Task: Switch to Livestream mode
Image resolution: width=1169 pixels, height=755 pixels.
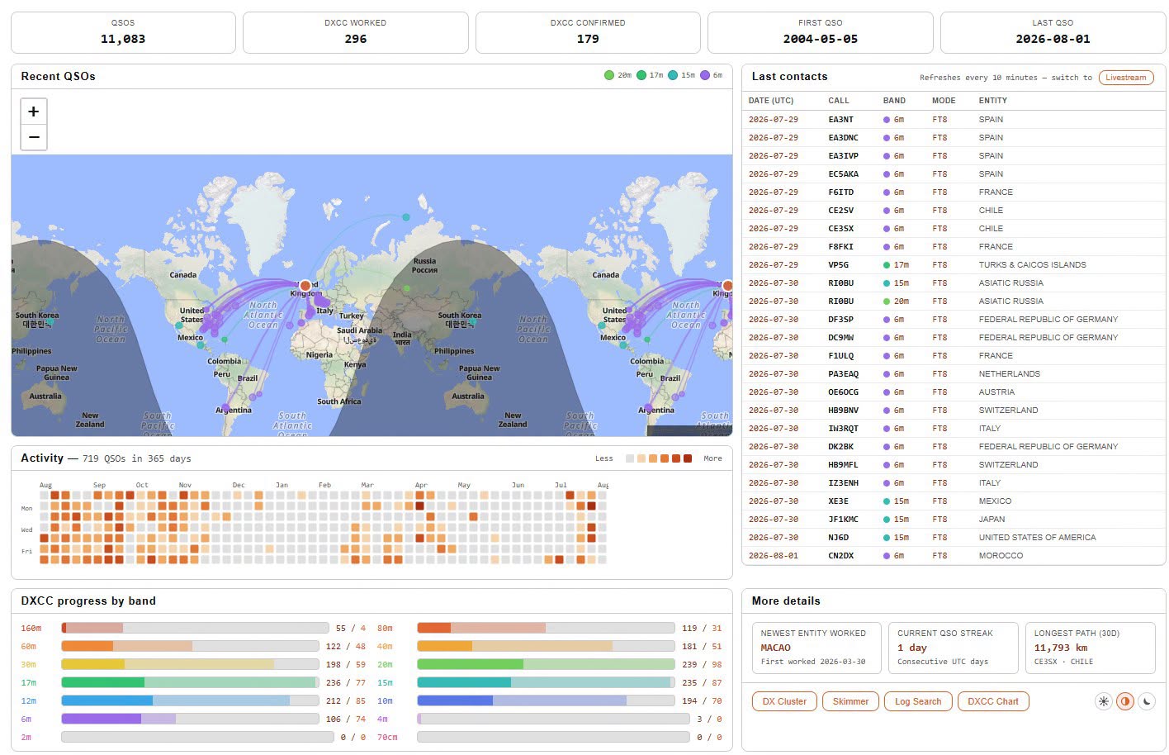Action: click(x=1126, y=78)
